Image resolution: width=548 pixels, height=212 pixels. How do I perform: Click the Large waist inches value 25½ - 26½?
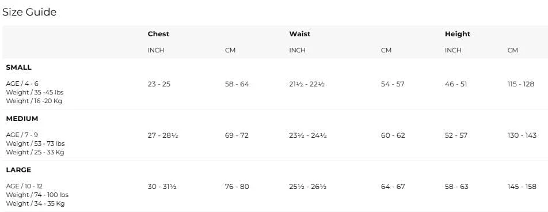click(307, 187)
